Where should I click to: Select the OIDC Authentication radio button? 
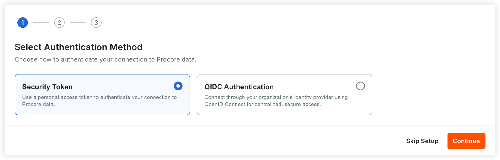pos(360,86)
